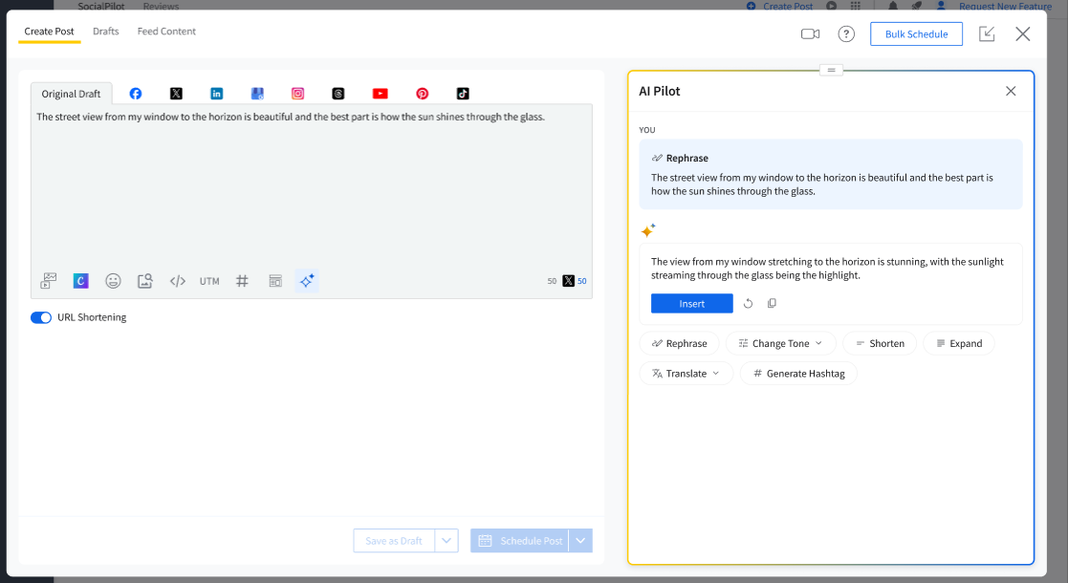
Task: Select the Instagram platform tab
Action: point(298,94)
